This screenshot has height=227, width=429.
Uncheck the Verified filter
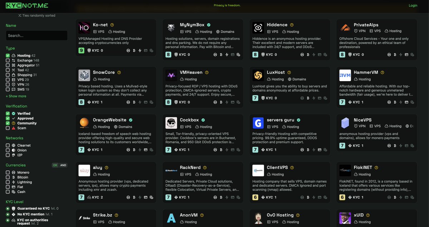[8, 114]
